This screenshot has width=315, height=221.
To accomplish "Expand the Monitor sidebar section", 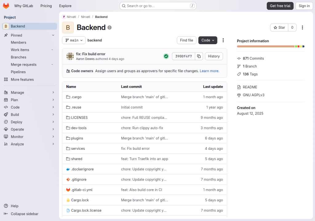I will coord(29,137).
